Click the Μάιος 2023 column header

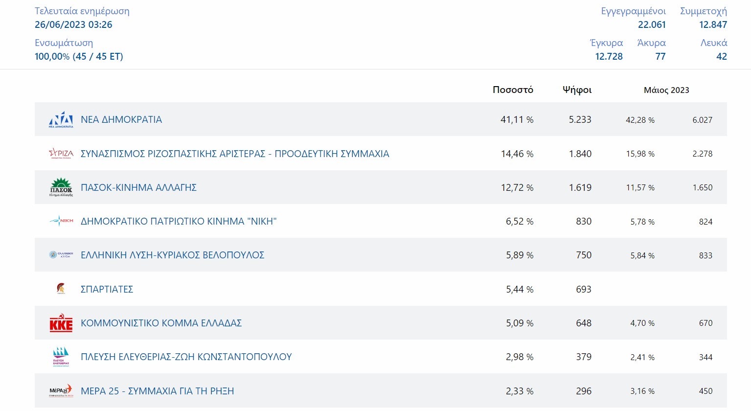click(x=666, y=90)
